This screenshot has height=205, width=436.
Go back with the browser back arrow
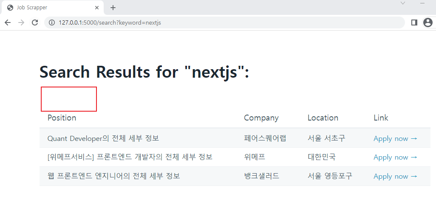[8, 22]
